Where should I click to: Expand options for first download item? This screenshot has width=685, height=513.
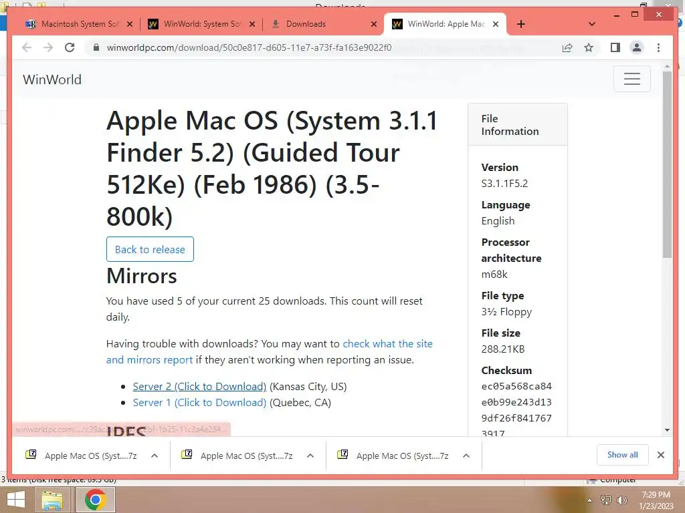tap(155, 456)
